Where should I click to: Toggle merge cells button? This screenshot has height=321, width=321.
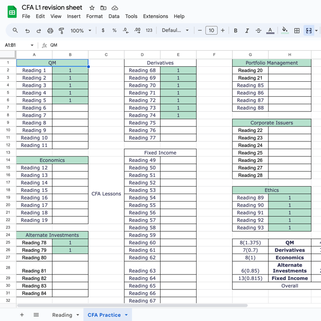pyautogui.click(x=309, y=31)
